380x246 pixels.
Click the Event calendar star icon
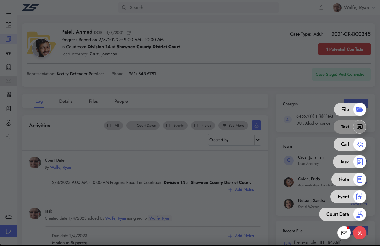359,197
